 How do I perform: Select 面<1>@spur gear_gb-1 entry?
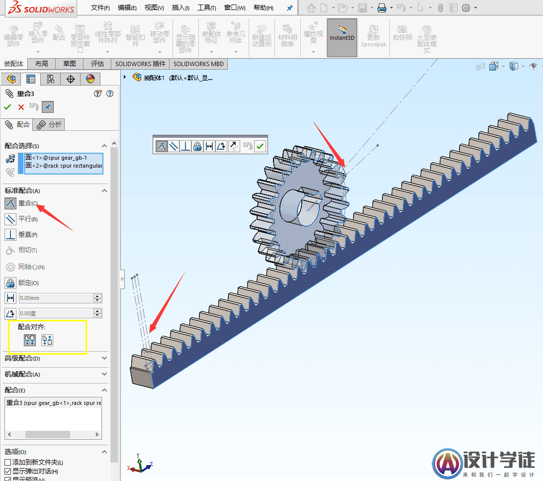63,158
